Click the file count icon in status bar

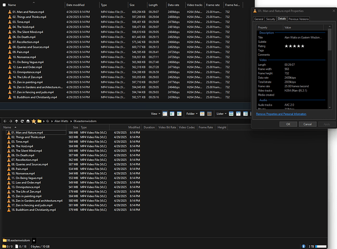pos(16,246)
